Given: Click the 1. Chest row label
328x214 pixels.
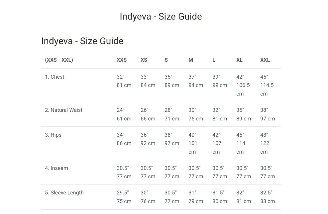Looking at the screenshot, I should (x=55, y=77).
